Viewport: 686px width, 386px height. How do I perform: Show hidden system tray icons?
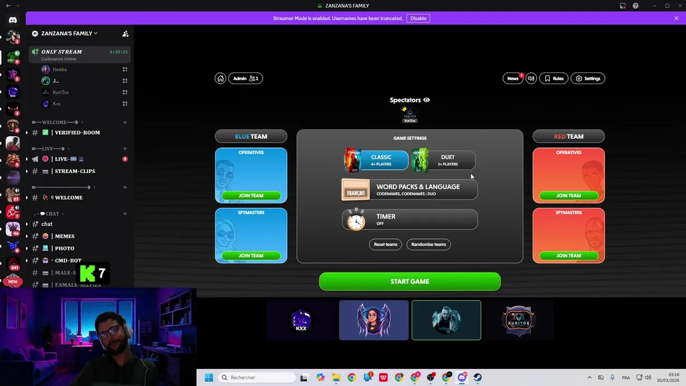point(590,377)
